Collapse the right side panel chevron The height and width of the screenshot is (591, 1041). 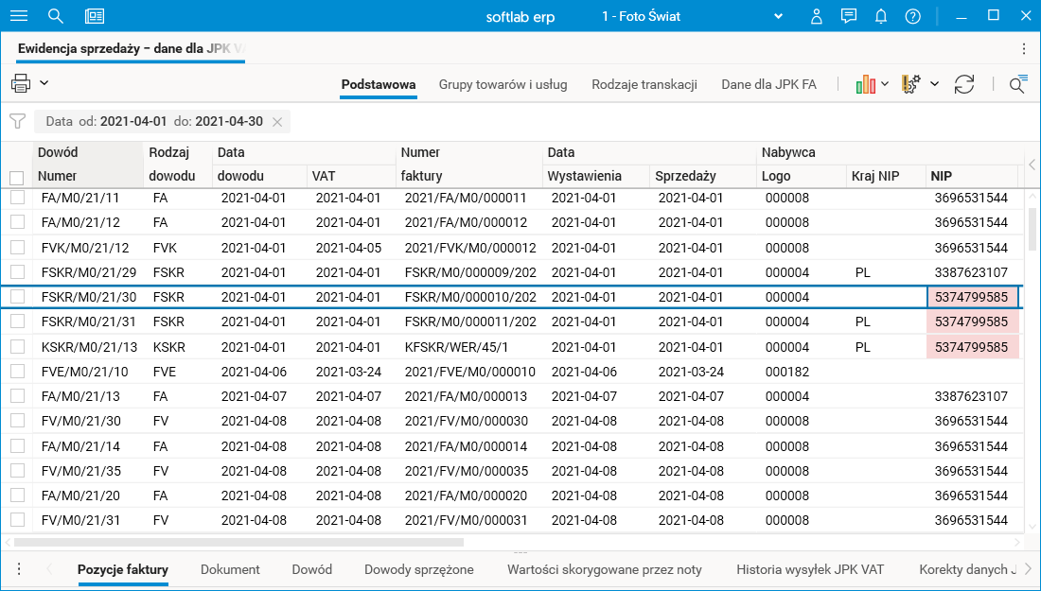[x=1032, y=165]
